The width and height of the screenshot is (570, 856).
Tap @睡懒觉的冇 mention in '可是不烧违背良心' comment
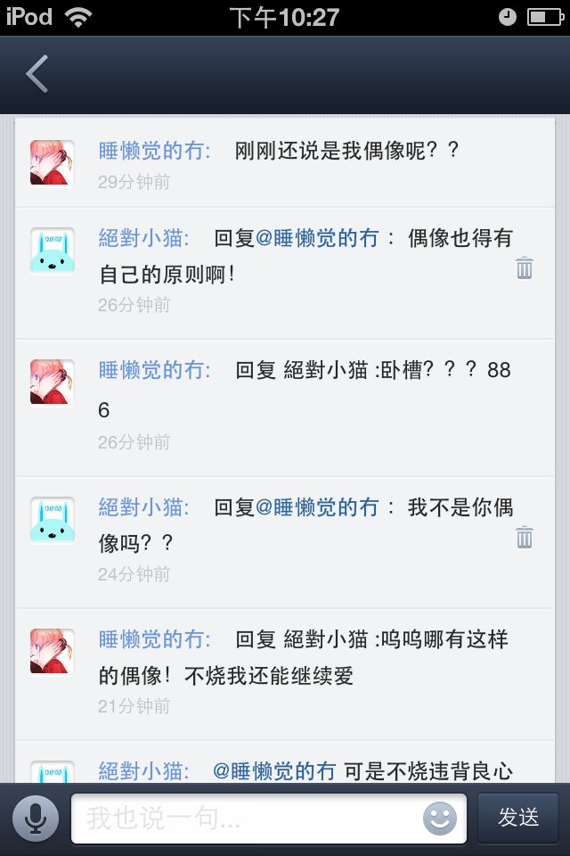pyautogui.click(x=273, y=771)
